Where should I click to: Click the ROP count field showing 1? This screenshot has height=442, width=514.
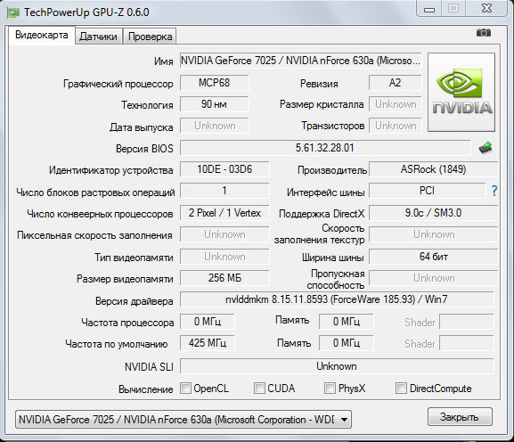(224, 191)
